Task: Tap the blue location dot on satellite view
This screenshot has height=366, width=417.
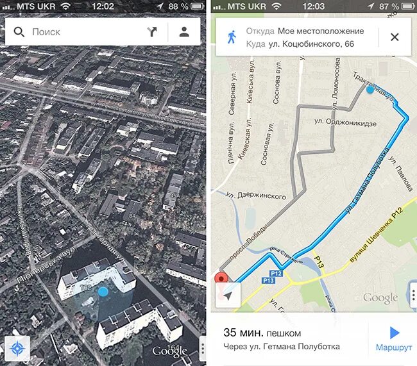Action: click(x=103, y=292)
